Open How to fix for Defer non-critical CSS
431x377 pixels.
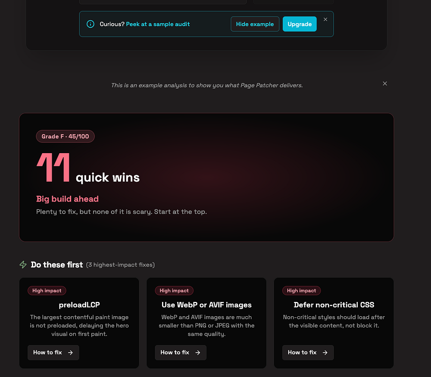point(308,352)
